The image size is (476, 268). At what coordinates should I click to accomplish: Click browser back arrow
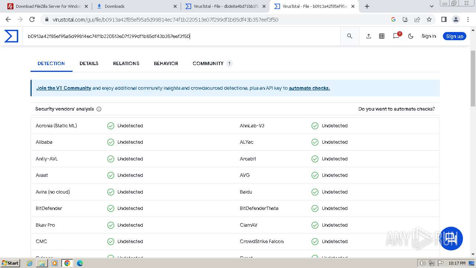coord(8,19)
